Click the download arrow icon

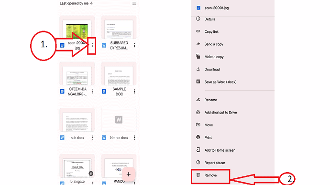198,69
